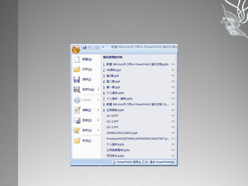The width and height of the screenshot is (248, 186).
Task: Expand the 发布(U) submenu arrow
Action: (98, 130)
